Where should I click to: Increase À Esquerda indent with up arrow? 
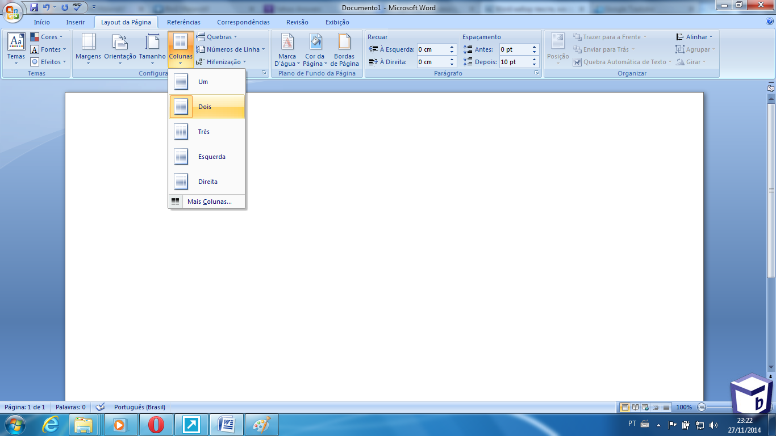pos(452,47)
